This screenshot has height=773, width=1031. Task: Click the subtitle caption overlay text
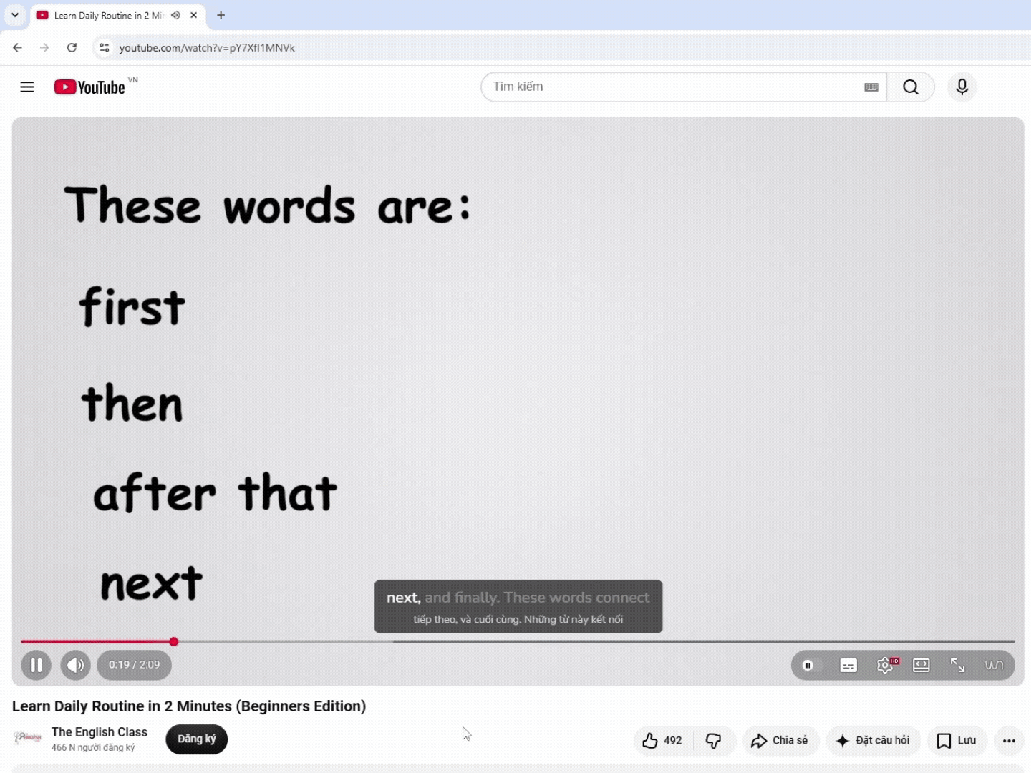[x=518, y=607]
